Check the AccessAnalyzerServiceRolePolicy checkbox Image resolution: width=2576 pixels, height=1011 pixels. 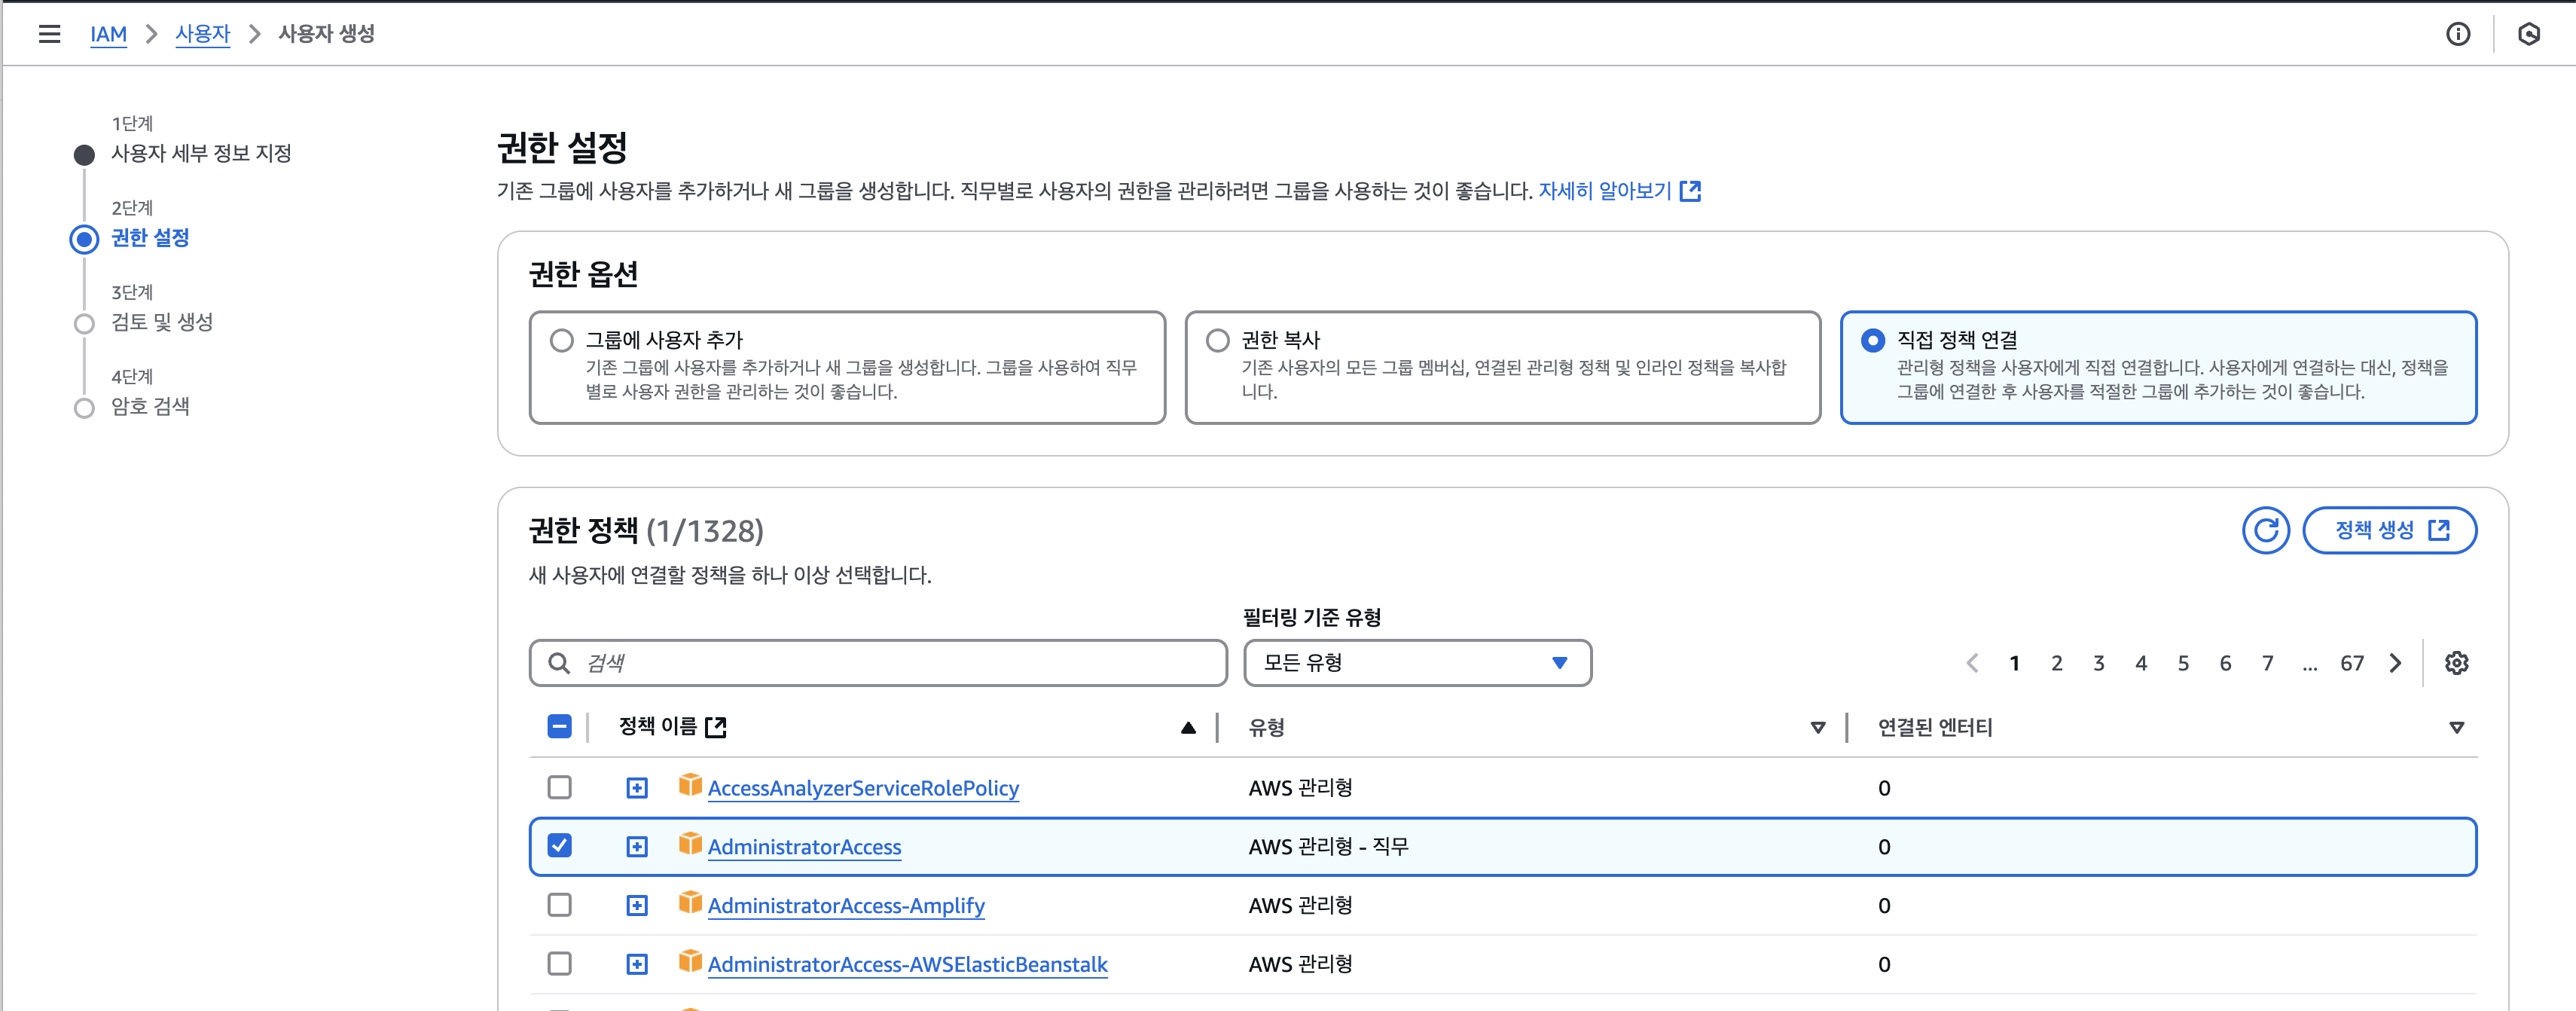tap(560, 787)
